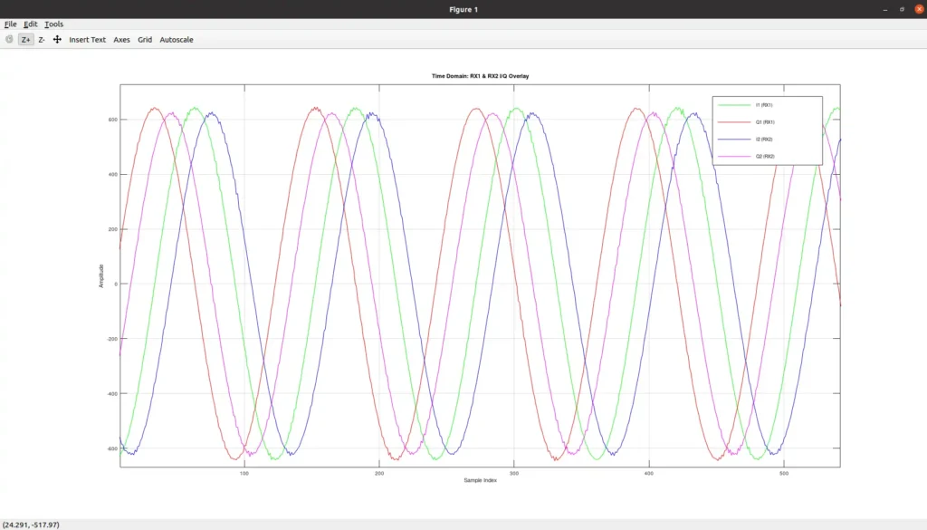The height and width of the screenshot is (530, 927).
Task: Click the plot title Time Domain text
Action: 480,76
